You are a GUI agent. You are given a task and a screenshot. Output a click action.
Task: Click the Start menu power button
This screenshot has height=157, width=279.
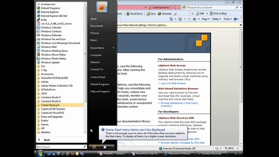point(94,147)
